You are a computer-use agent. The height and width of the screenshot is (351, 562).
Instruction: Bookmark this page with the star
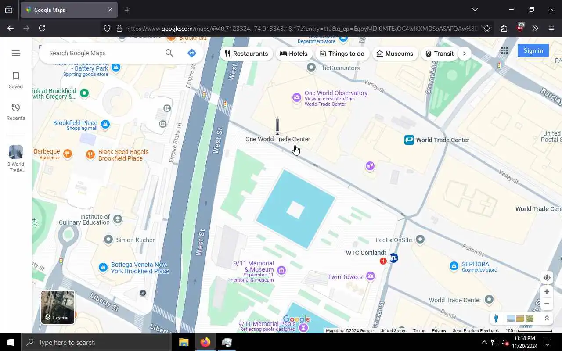point(487,28)
